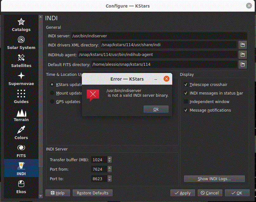Open the Solar System settings page
Image resolution: width=256 pixels, height=202 pixels.
(x=21, y=43)
